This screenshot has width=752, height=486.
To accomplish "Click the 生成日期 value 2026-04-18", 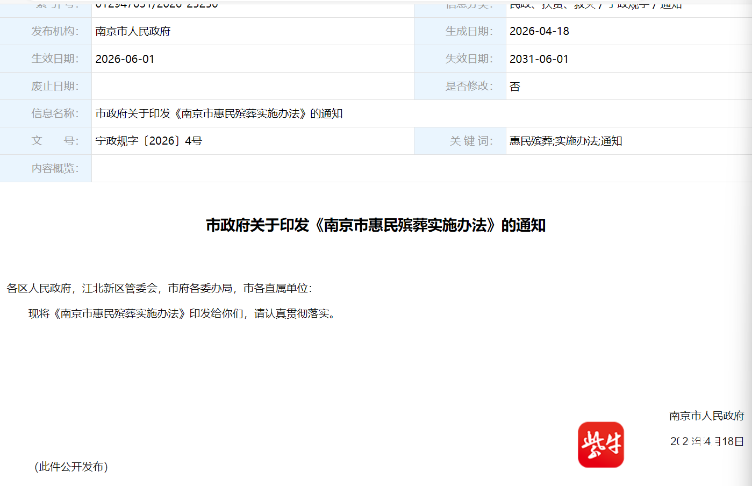I will point(539,31).
